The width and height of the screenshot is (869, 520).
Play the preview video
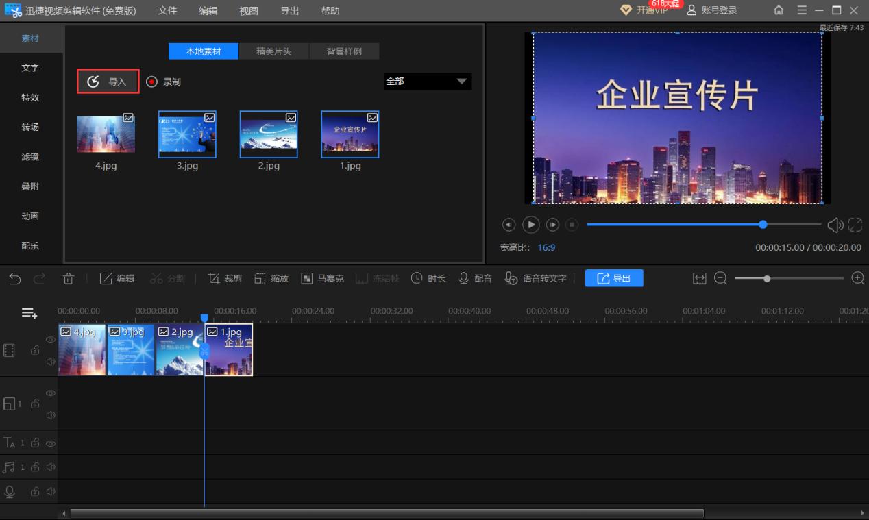point(531,224)
